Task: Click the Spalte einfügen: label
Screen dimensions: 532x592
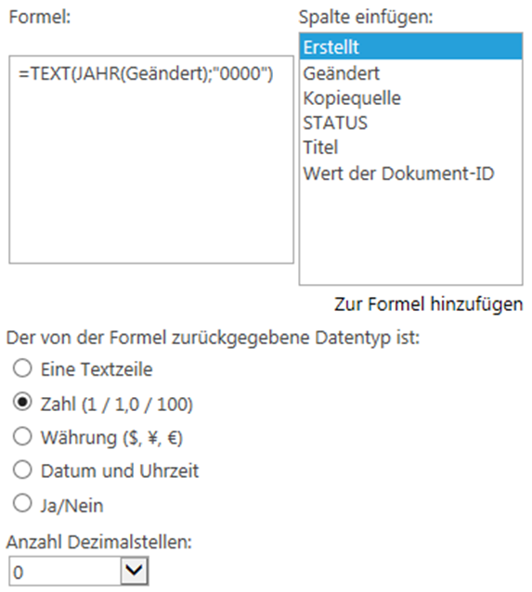Action: tap(366, 17)
